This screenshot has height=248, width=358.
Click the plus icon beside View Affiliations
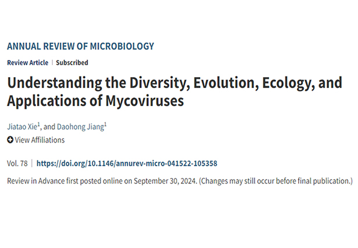point(10,140)
